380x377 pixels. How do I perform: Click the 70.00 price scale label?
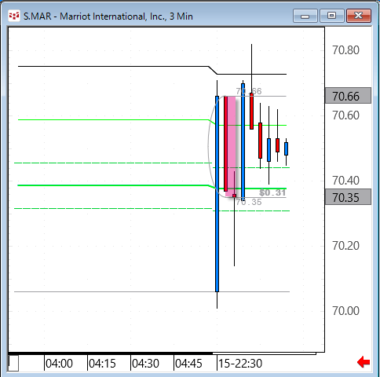point(345,311)
